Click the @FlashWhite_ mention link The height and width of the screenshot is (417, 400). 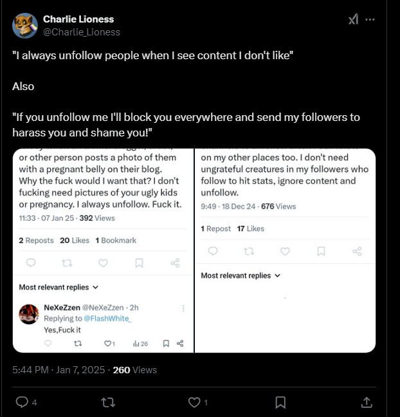pyautogui.click(x=107, y=319)
